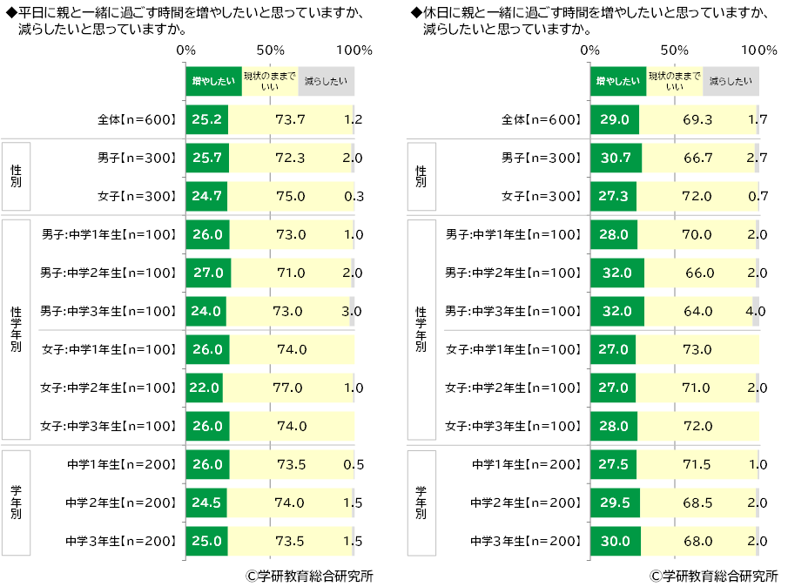788x587 pixels.
Task: Select the green 25.2 bar in weekday chart
Action: 206,119
